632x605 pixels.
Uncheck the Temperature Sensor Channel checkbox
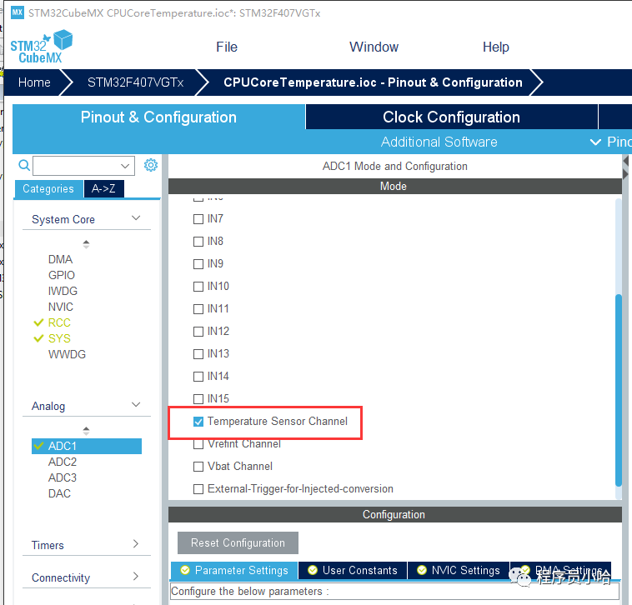pos(198,422)
